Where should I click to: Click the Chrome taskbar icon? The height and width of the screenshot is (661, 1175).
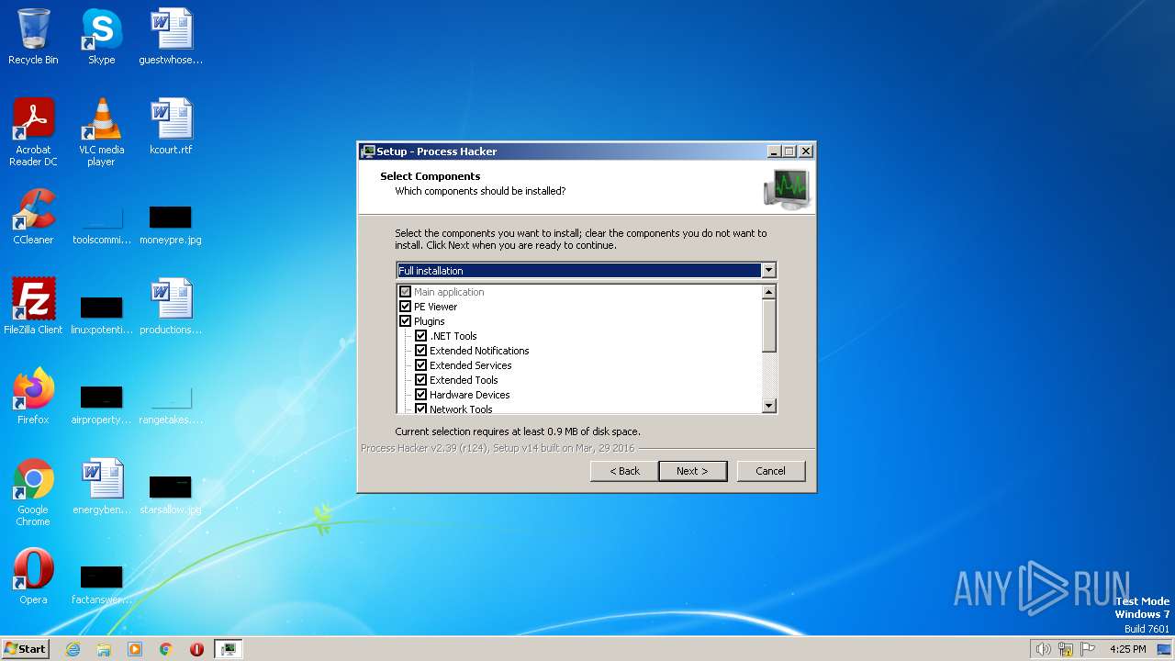[x=166, y=649]
